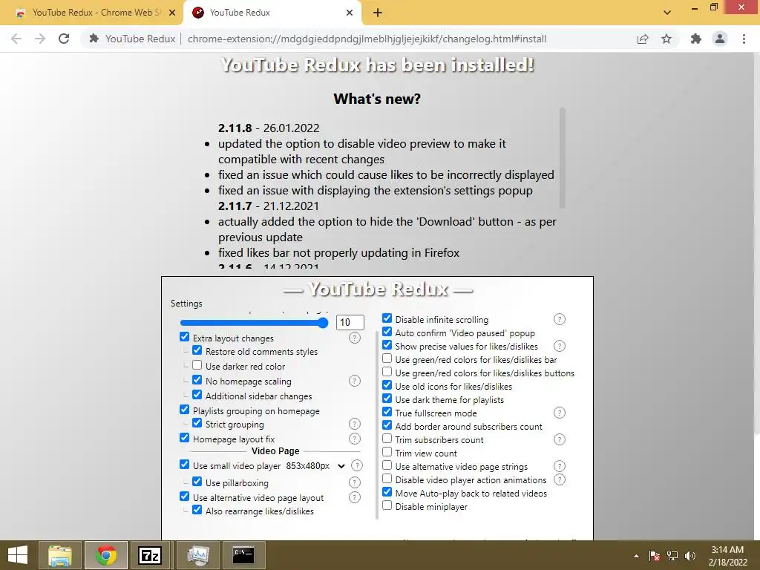Enable Trim view count
Screen dimensions: 760x570
point(387,452)
